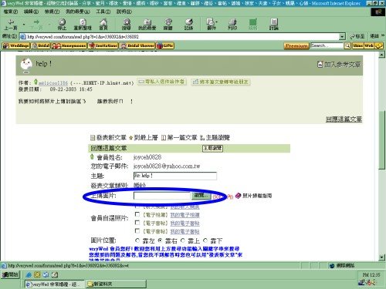Open the Back button history dropdown arrow

click(x=23, y=25)
